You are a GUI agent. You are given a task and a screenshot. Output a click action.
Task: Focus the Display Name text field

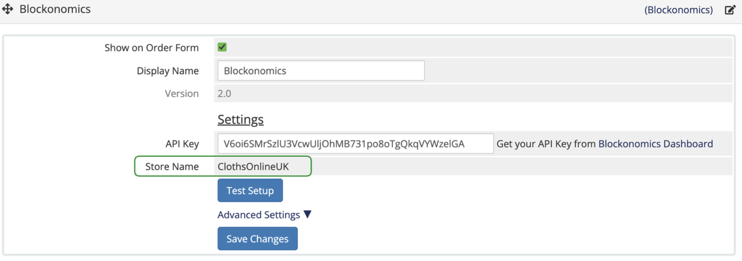(x=321, y=71)
